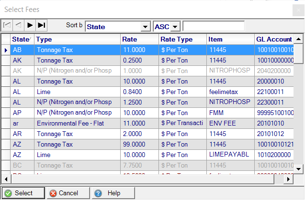Expand the ASC sort order dropdown

[175, 27]
